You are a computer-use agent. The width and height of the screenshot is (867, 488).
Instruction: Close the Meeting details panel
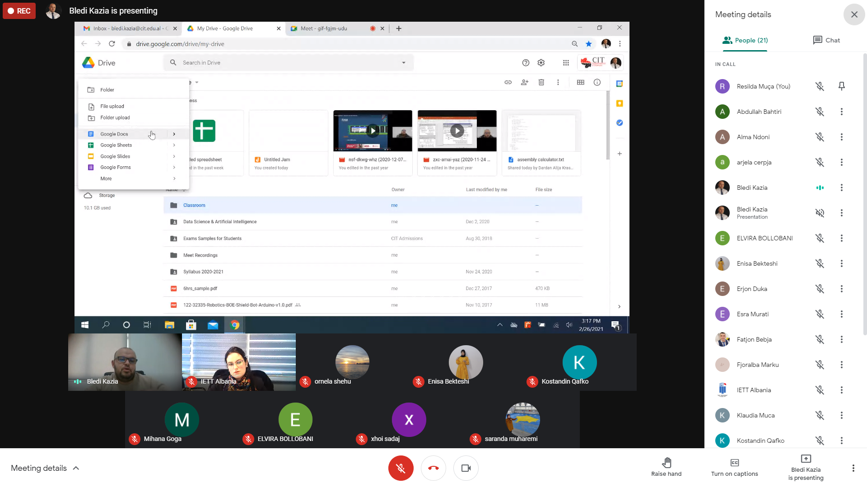[854, 14]
